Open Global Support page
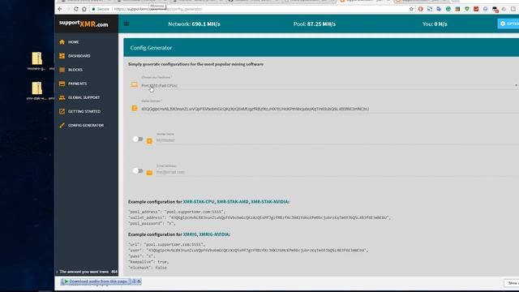Viewport: 519px width, 292px height. tap(84, 97)
